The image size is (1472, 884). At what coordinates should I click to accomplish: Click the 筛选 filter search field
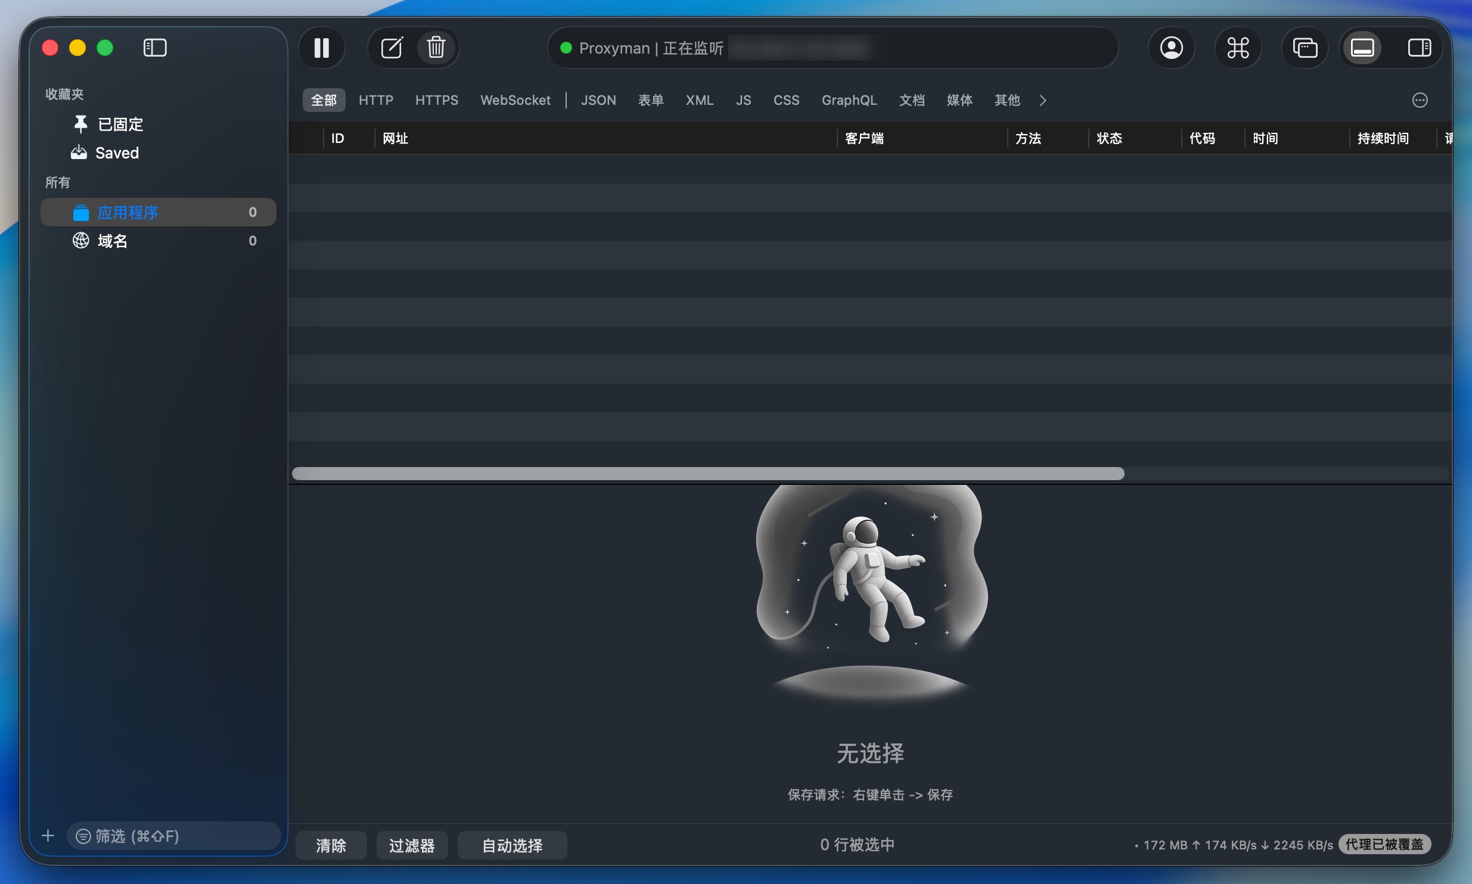[x=173, y=836]
